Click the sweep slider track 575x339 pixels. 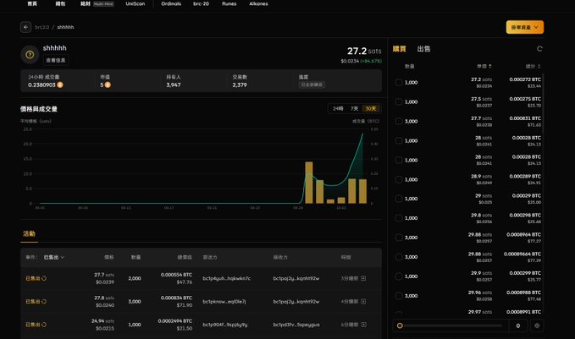(x=452, y=325)
